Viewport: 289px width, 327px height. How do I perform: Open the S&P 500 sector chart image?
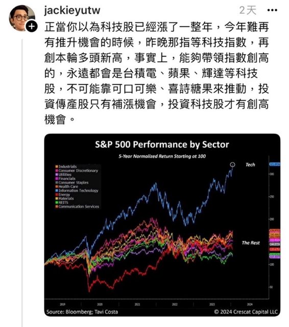tap(162, 225)
